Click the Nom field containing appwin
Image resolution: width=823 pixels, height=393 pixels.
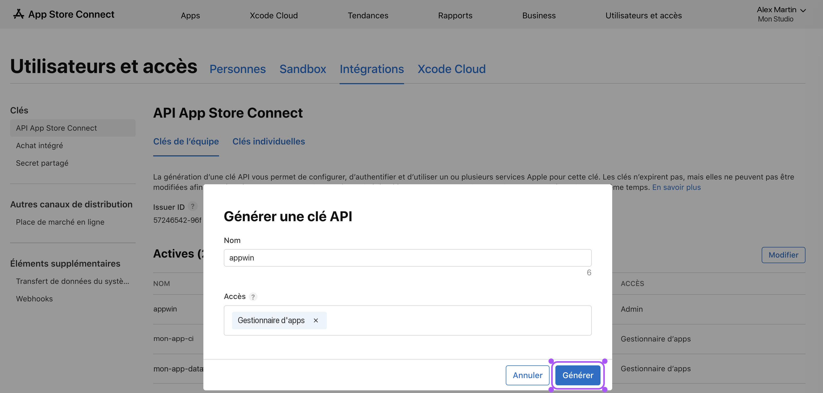pos(407,258)
